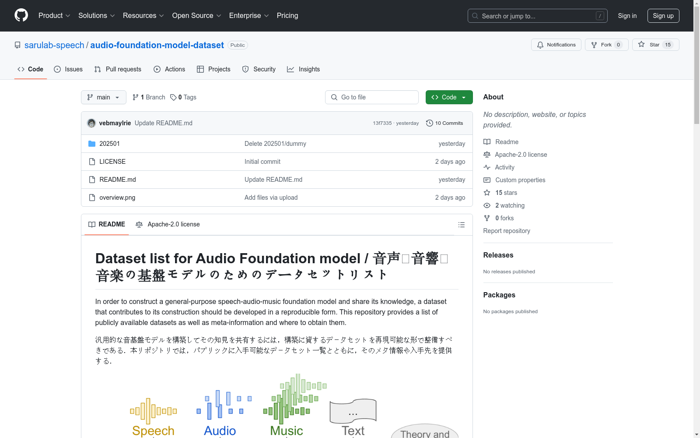The width and height of the screenshot is (700, 438).
Task: Click the Notifications button
Action: point(556,45)
